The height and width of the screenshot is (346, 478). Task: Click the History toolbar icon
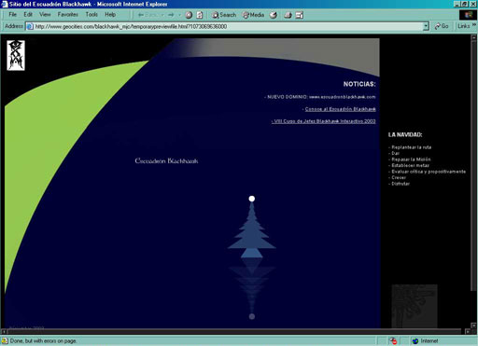point(274,15)
